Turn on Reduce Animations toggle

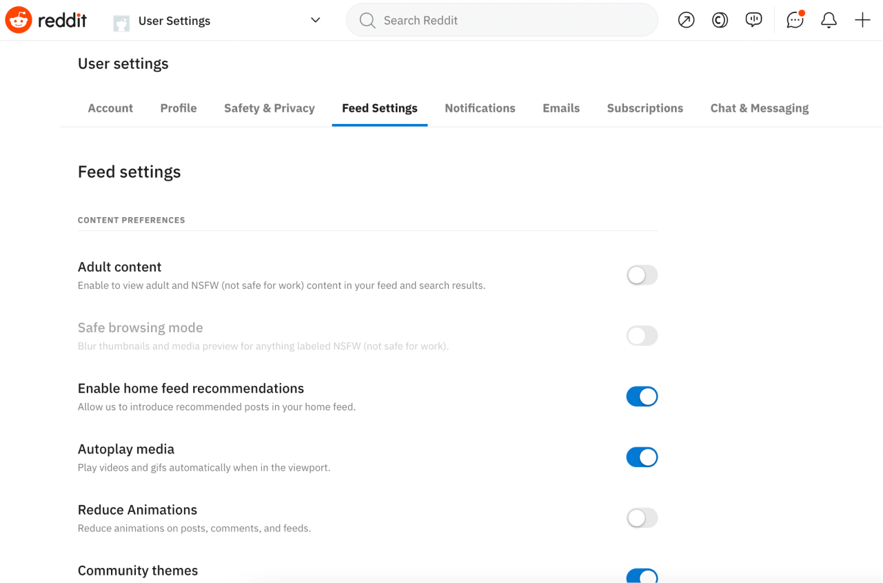(x=642, y=518)
